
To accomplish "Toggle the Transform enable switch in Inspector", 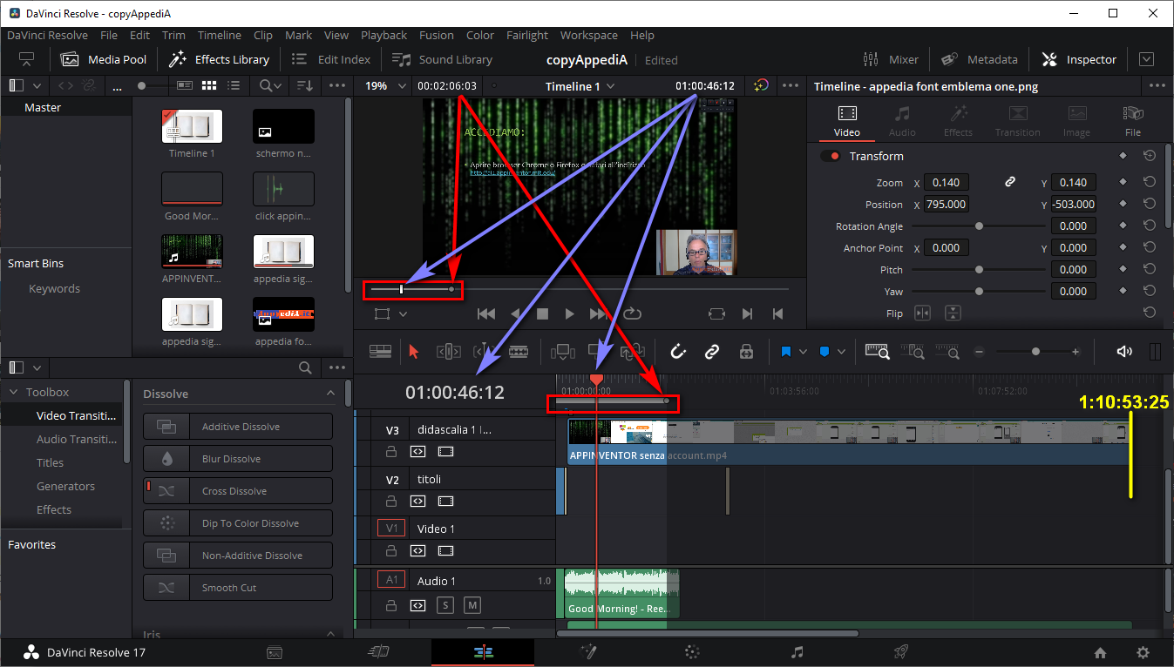I will [831, 156].
